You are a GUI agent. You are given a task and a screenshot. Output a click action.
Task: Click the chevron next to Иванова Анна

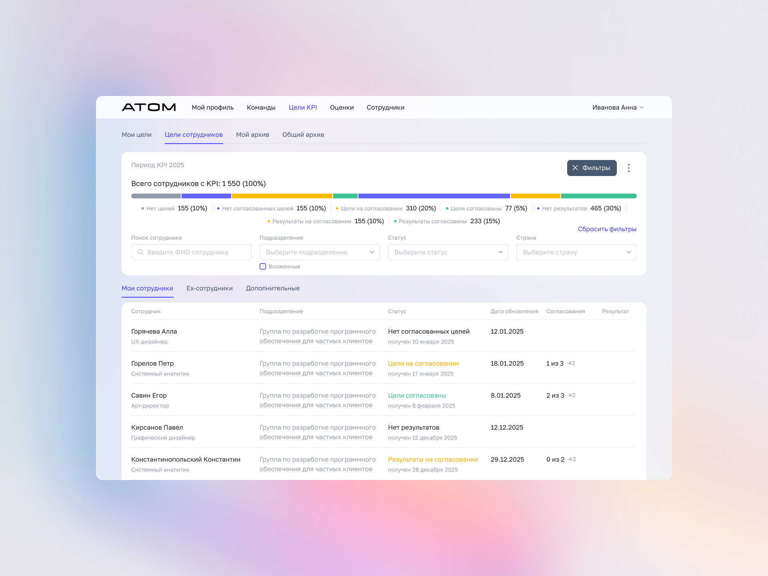pos(642,108)
